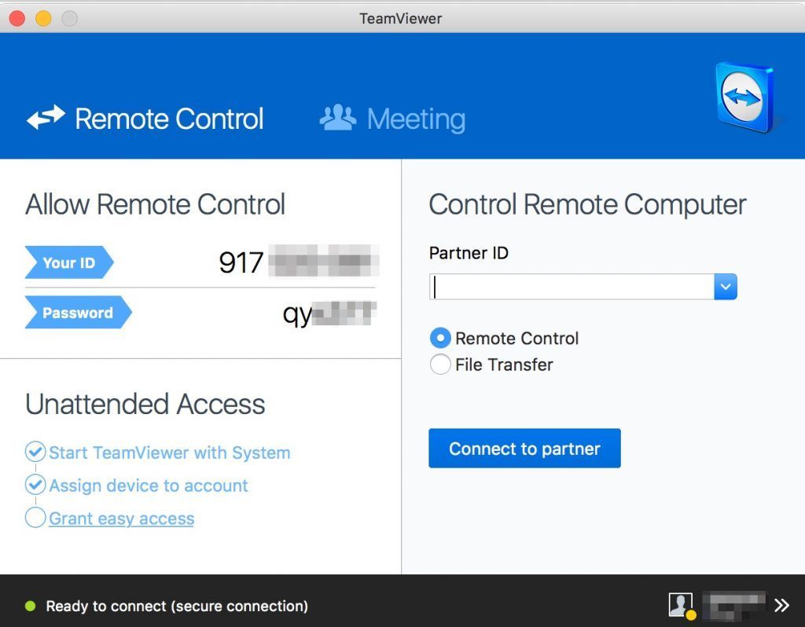
Task: Click the Unattended Access heading
Action: (x=145, y=404)
